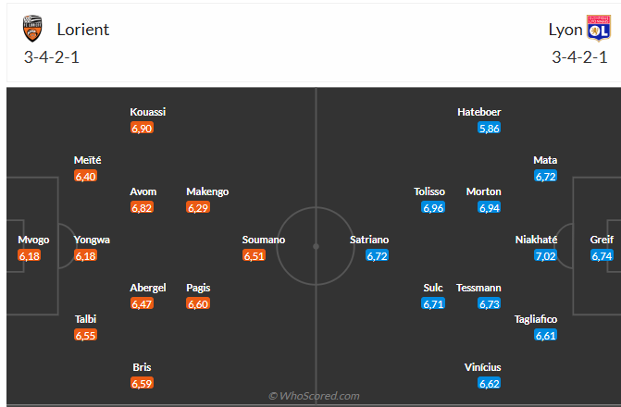Screen dimensions: 621x407
Task: Click goalkeeper Mvogo's rating badge
Action: (x=30, y=255)
